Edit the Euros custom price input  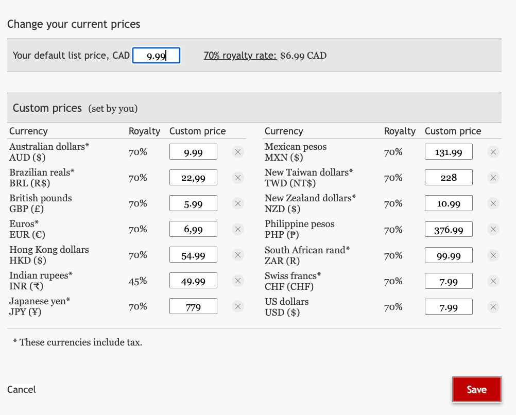click(x=193, y=230)
